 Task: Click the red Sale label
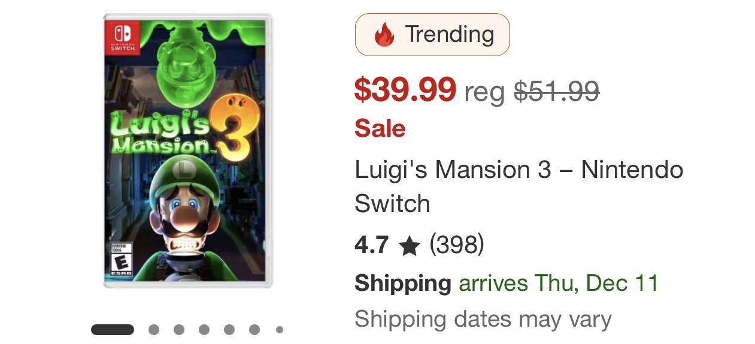click(x=380, y=128)
